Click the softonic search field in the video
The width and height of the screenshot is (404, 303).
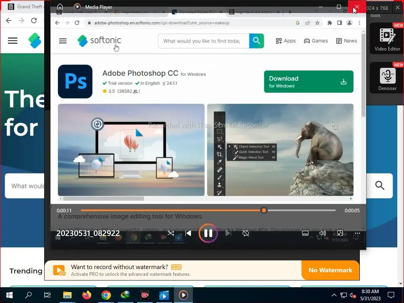(x=204, y=41)
